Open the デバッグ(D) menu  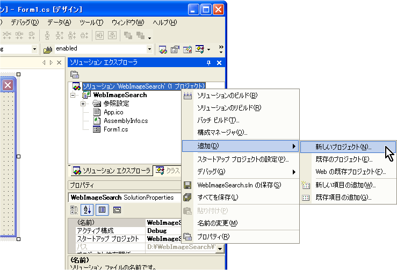(x=25, y=23)
